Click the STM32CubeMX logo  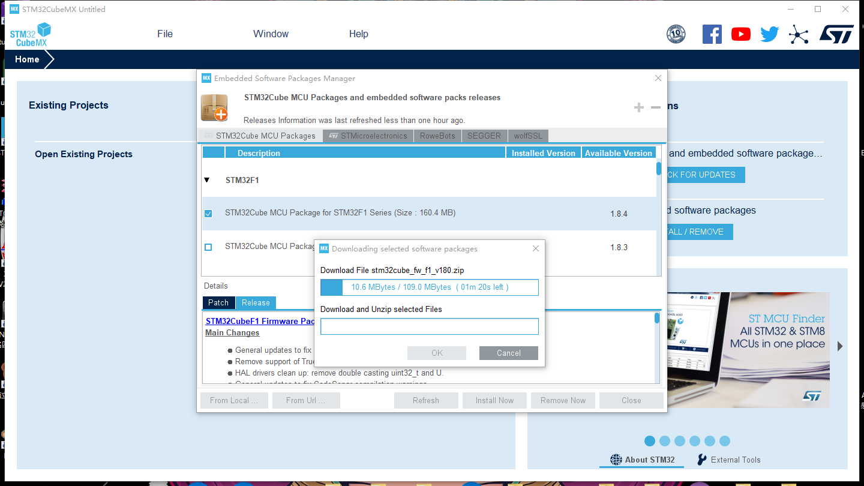click(x=31, y=34)
